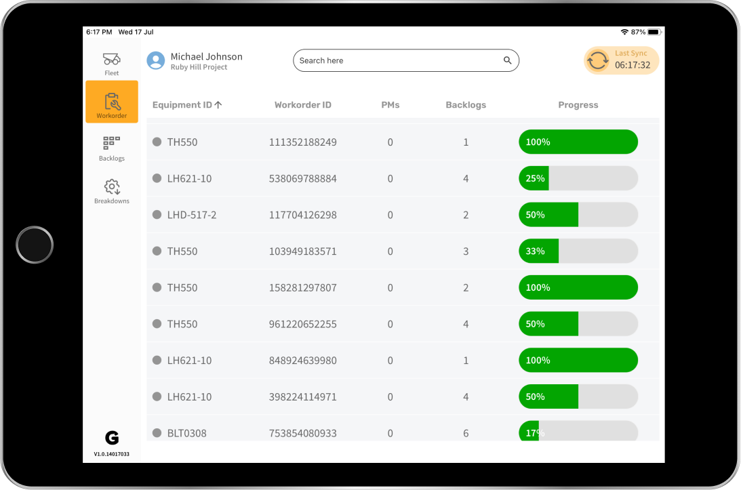Click the Backlogs column header
The width and height of the screenshot is (741, 490).
(465, 105)
